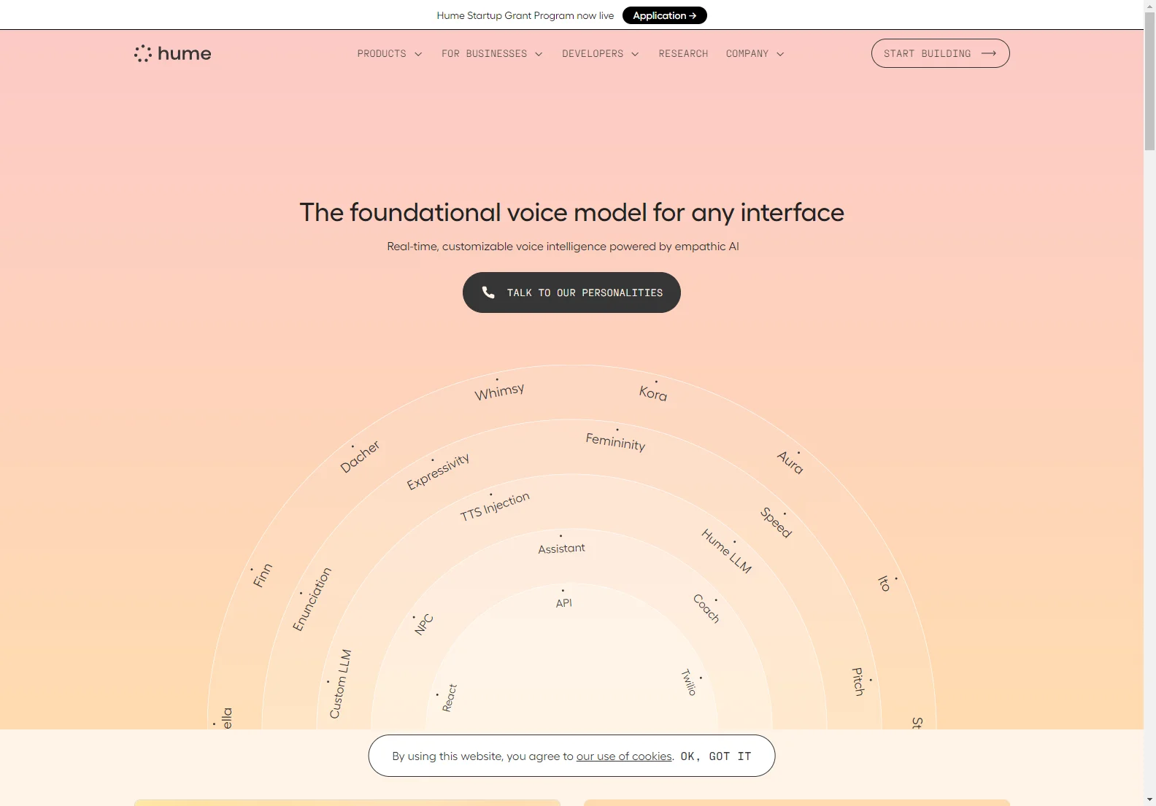Click the API label in inner circle

click(x=563, y=603)
